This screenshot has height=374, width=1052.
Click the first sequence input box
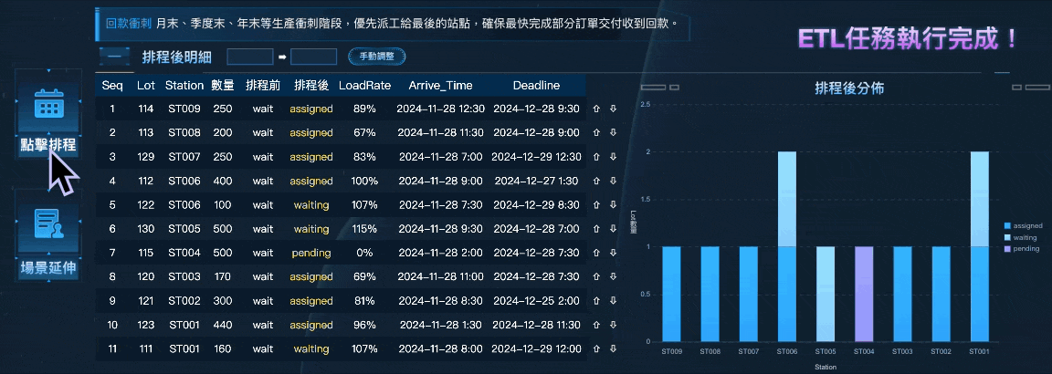[249, 57]
